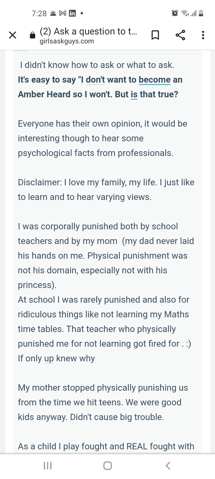Tap the underlined word "up"

49,358
